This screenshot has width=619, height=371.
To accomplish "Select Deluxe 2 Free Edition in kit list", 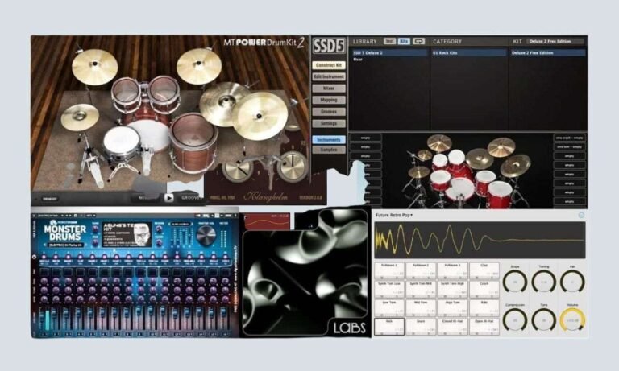I will point(548,52).
